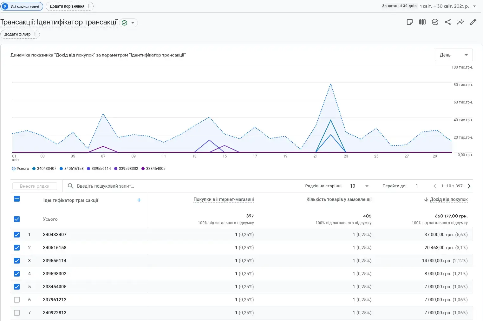
Task: Click the pencil icon to edit the report
Action: pos(473,22)
